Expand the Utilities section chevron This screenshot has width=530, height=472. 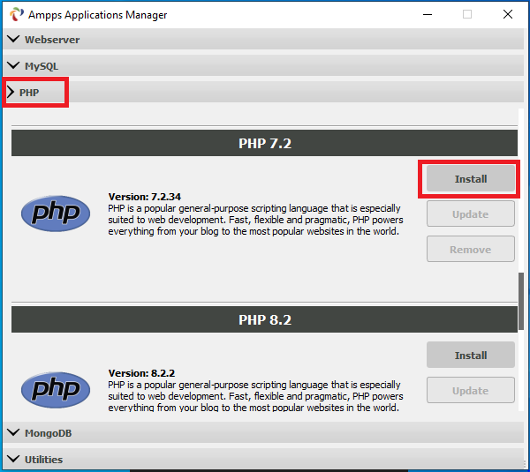pos(13,459)
